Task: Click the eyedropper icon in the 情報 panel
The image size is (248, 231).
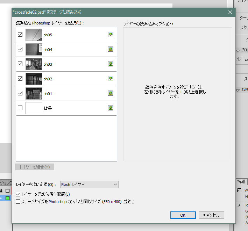Action: pos(239,205)
